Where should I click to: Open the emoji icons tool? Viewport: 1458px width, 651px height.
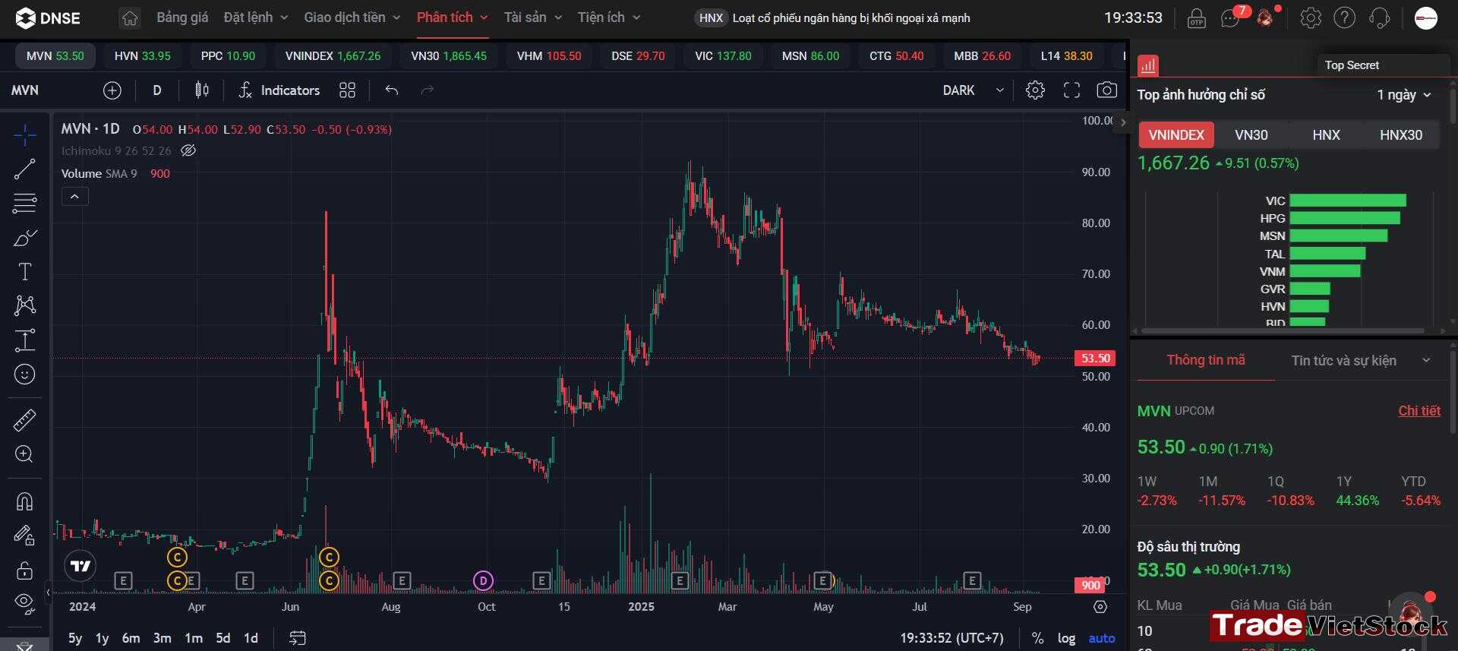(24, 374)
